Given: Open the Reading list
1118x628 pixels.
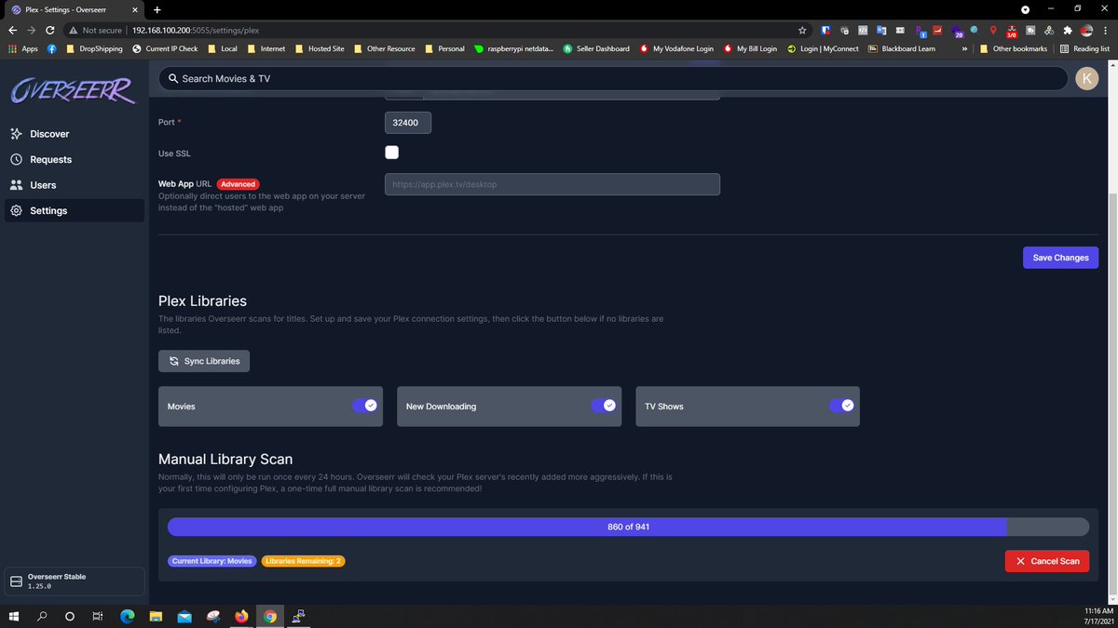Looking at the screenshot, I should click(1085, 48).
